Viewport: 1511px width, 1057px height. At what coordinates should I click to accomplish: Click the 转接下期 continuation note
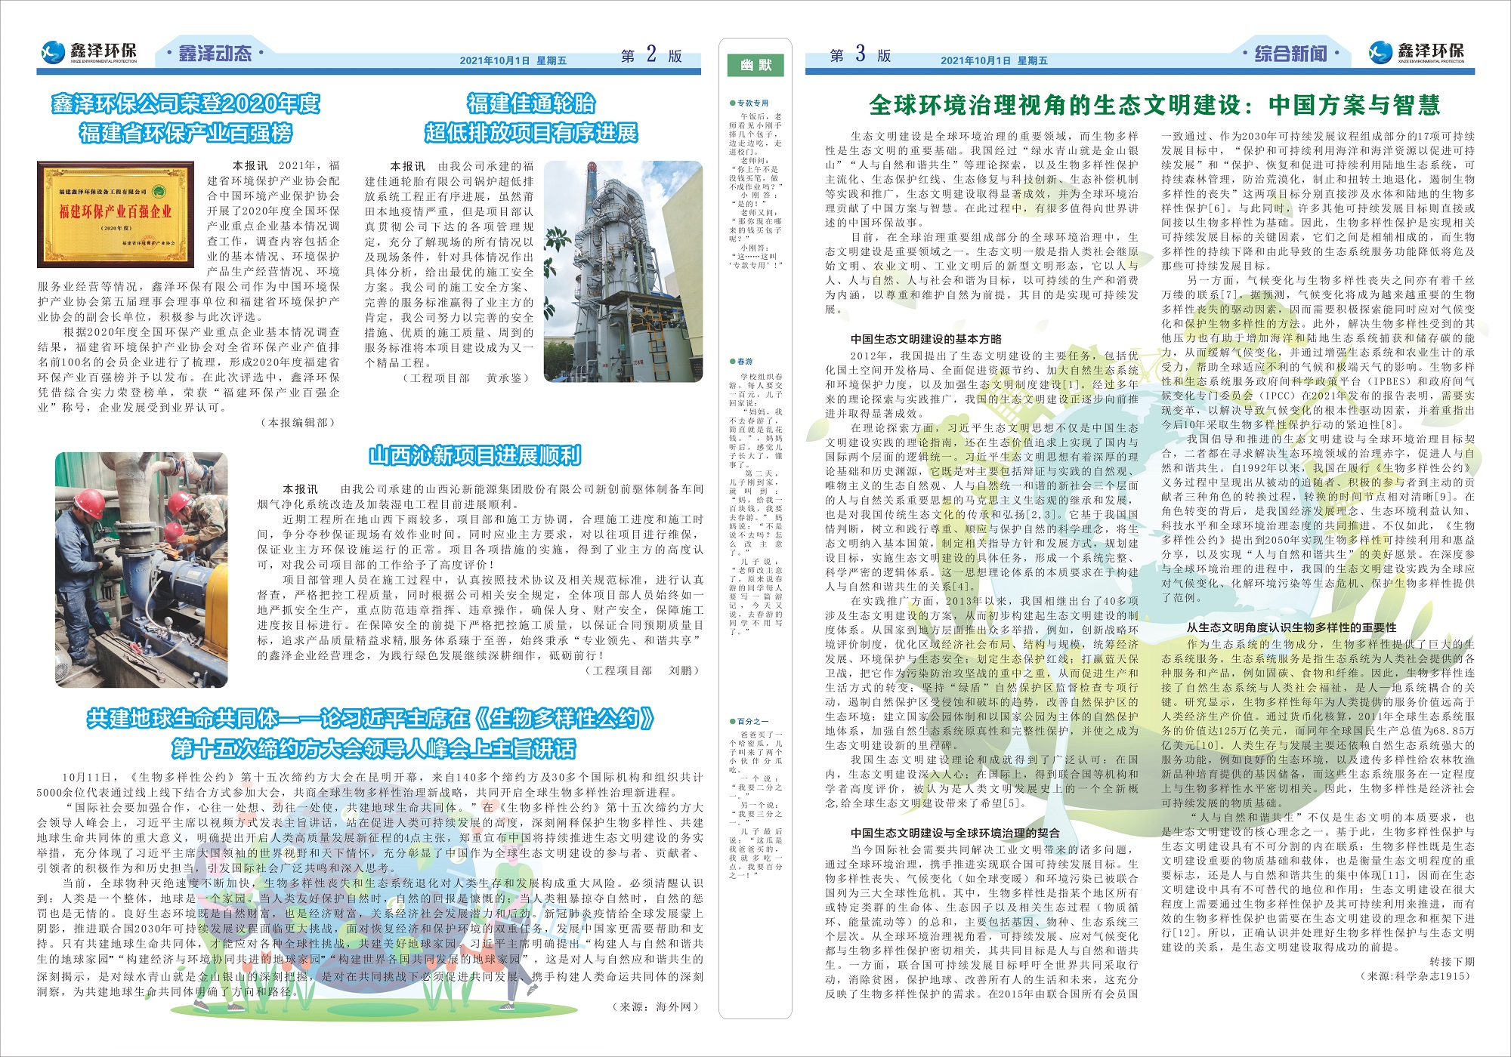pyautogui.click(x=1451, y=961)
